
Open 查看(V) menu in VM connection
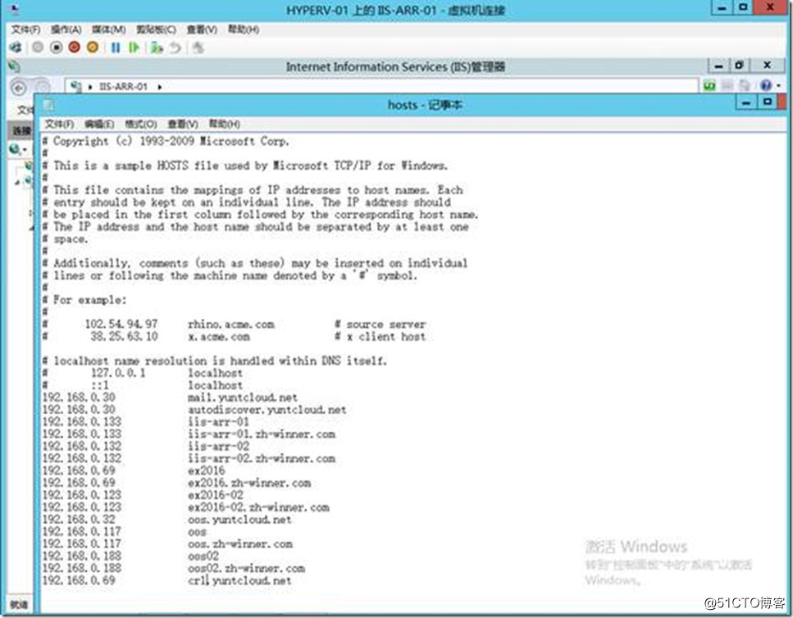[x=202, y=30]
